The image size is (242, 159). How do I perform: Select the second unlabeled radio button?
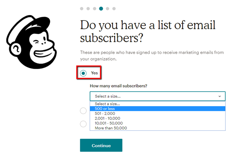pos(83,111)
